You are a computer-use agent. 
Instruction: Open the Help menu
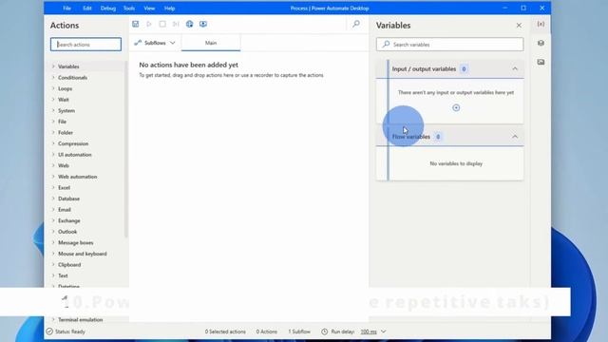tap(169, 9)
